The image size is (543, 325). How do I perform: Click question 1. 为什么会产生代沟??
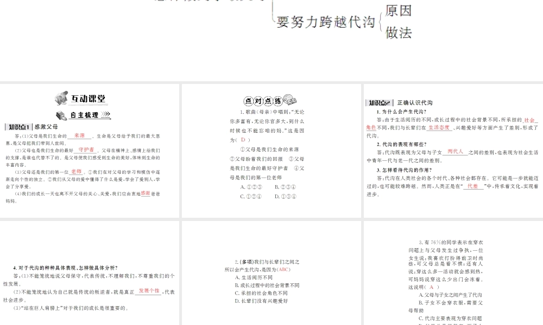pos(401,112)
